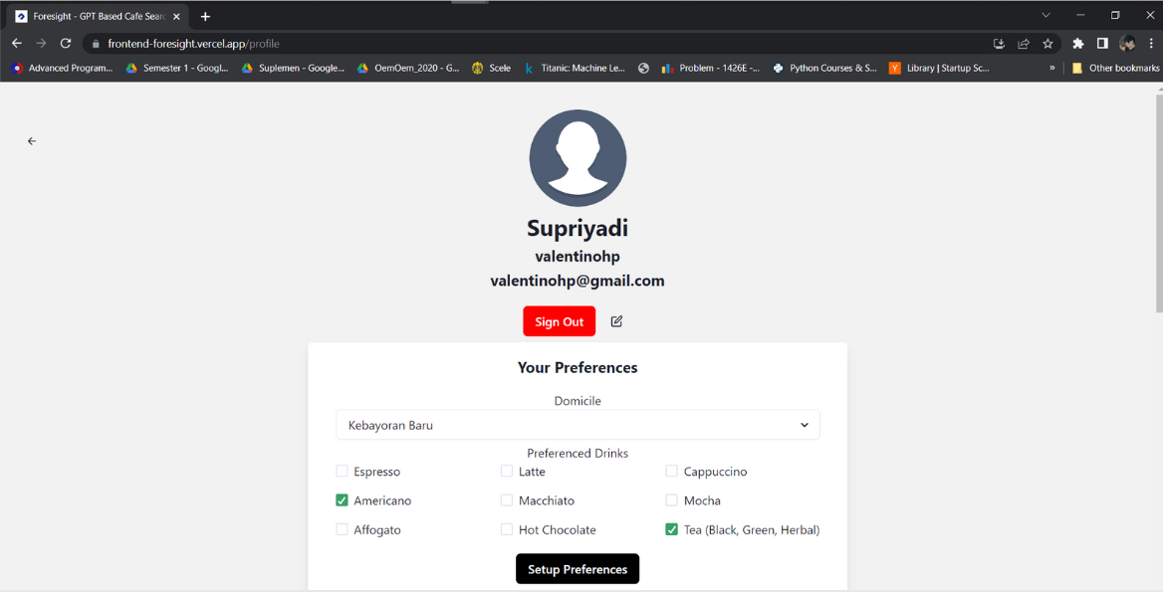Click the Setup Preferences button

click(x=578, y=569)
